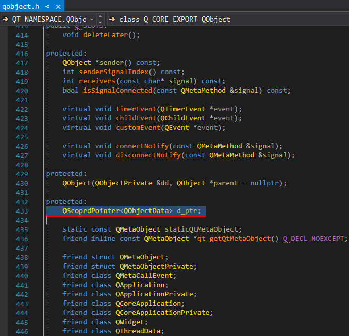Click staticQtMetaObject in line 435
The image size is (349, 336).
pos(201,229)
